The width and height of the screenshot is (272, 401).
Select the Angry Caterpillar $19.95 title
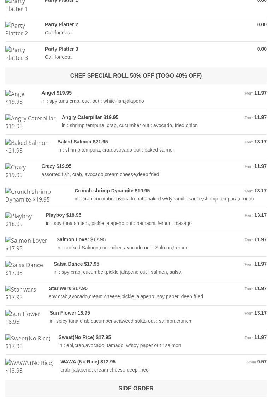90,117
